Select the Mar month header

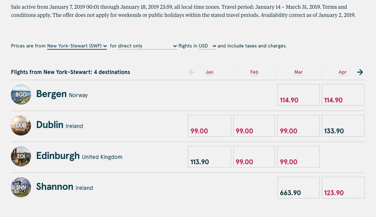point(298,72)
